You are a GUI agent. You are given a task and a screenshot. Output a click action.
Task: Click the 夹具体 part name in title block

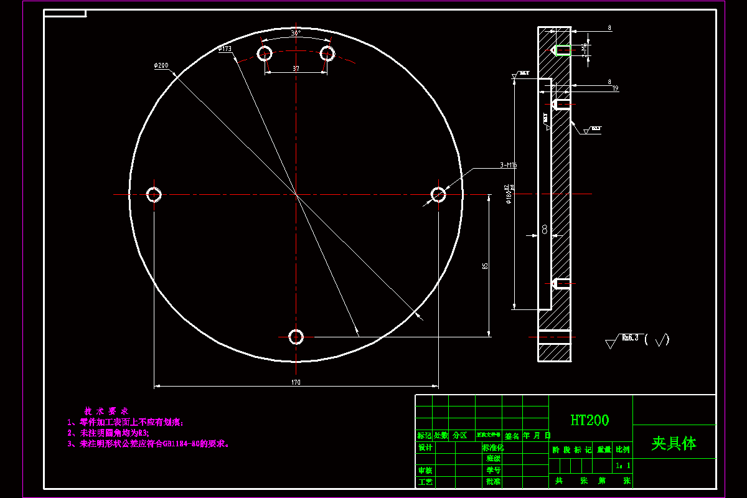pyautogui.click(x=674, y=443)
